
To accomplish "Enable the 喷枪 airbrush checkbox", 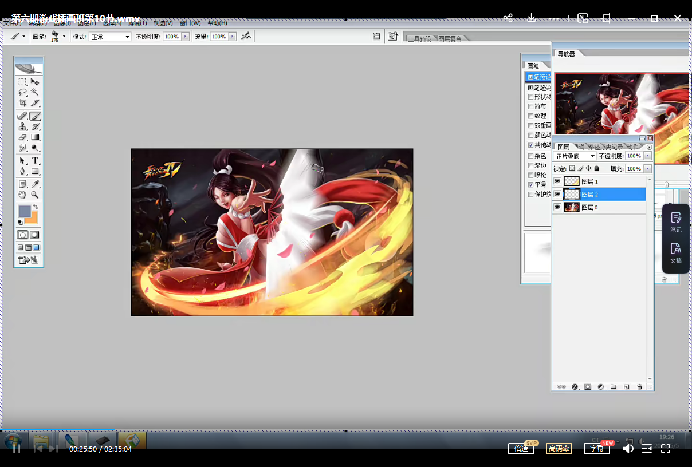I will (530, 175).
